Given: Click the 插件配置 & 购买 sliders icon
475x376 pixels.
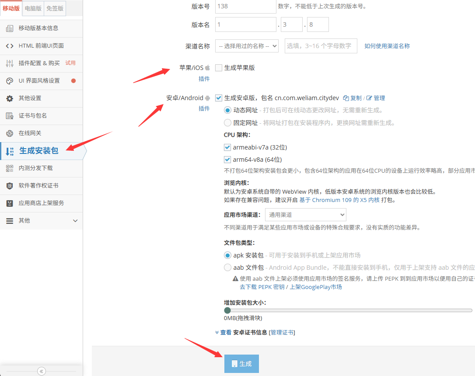Looking at the screenshot, I should (x=10, y=63).
